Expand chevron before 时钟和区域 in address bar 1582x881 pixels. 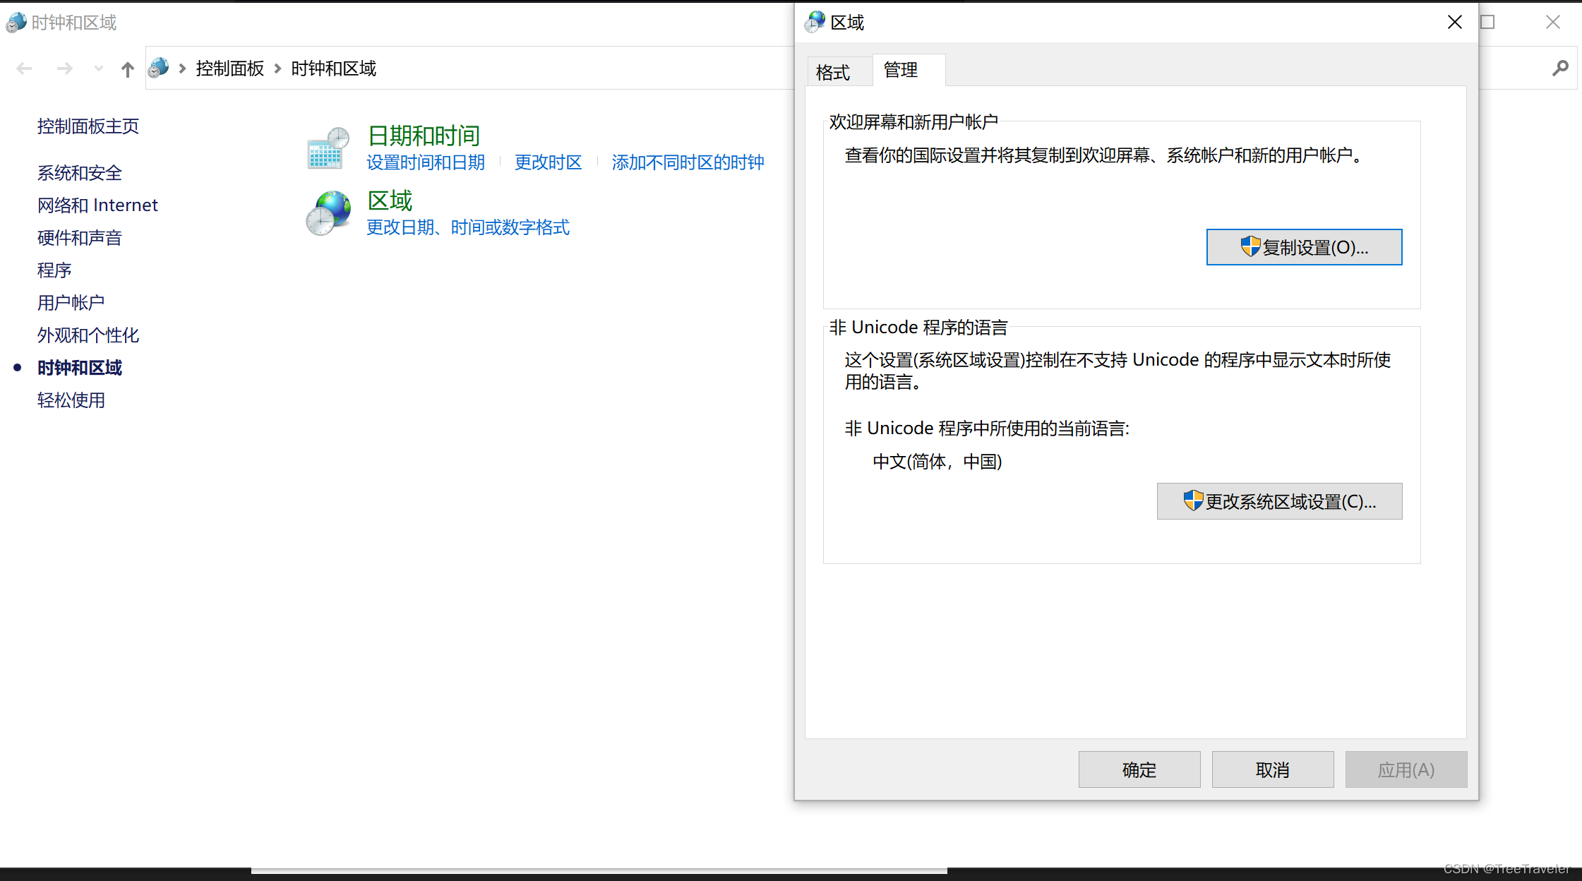277,68
